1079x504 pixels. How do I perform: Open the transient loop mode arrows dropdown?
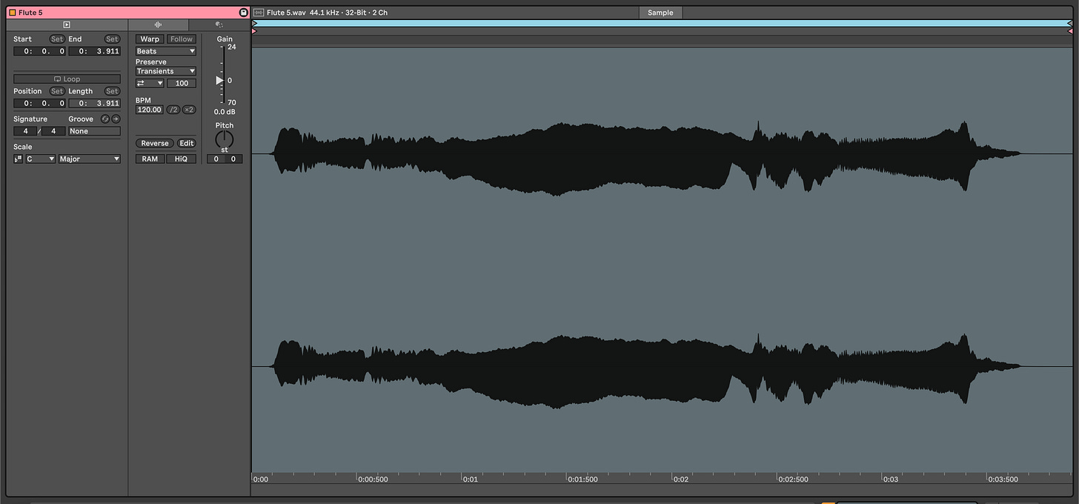(x=150, y=83)
